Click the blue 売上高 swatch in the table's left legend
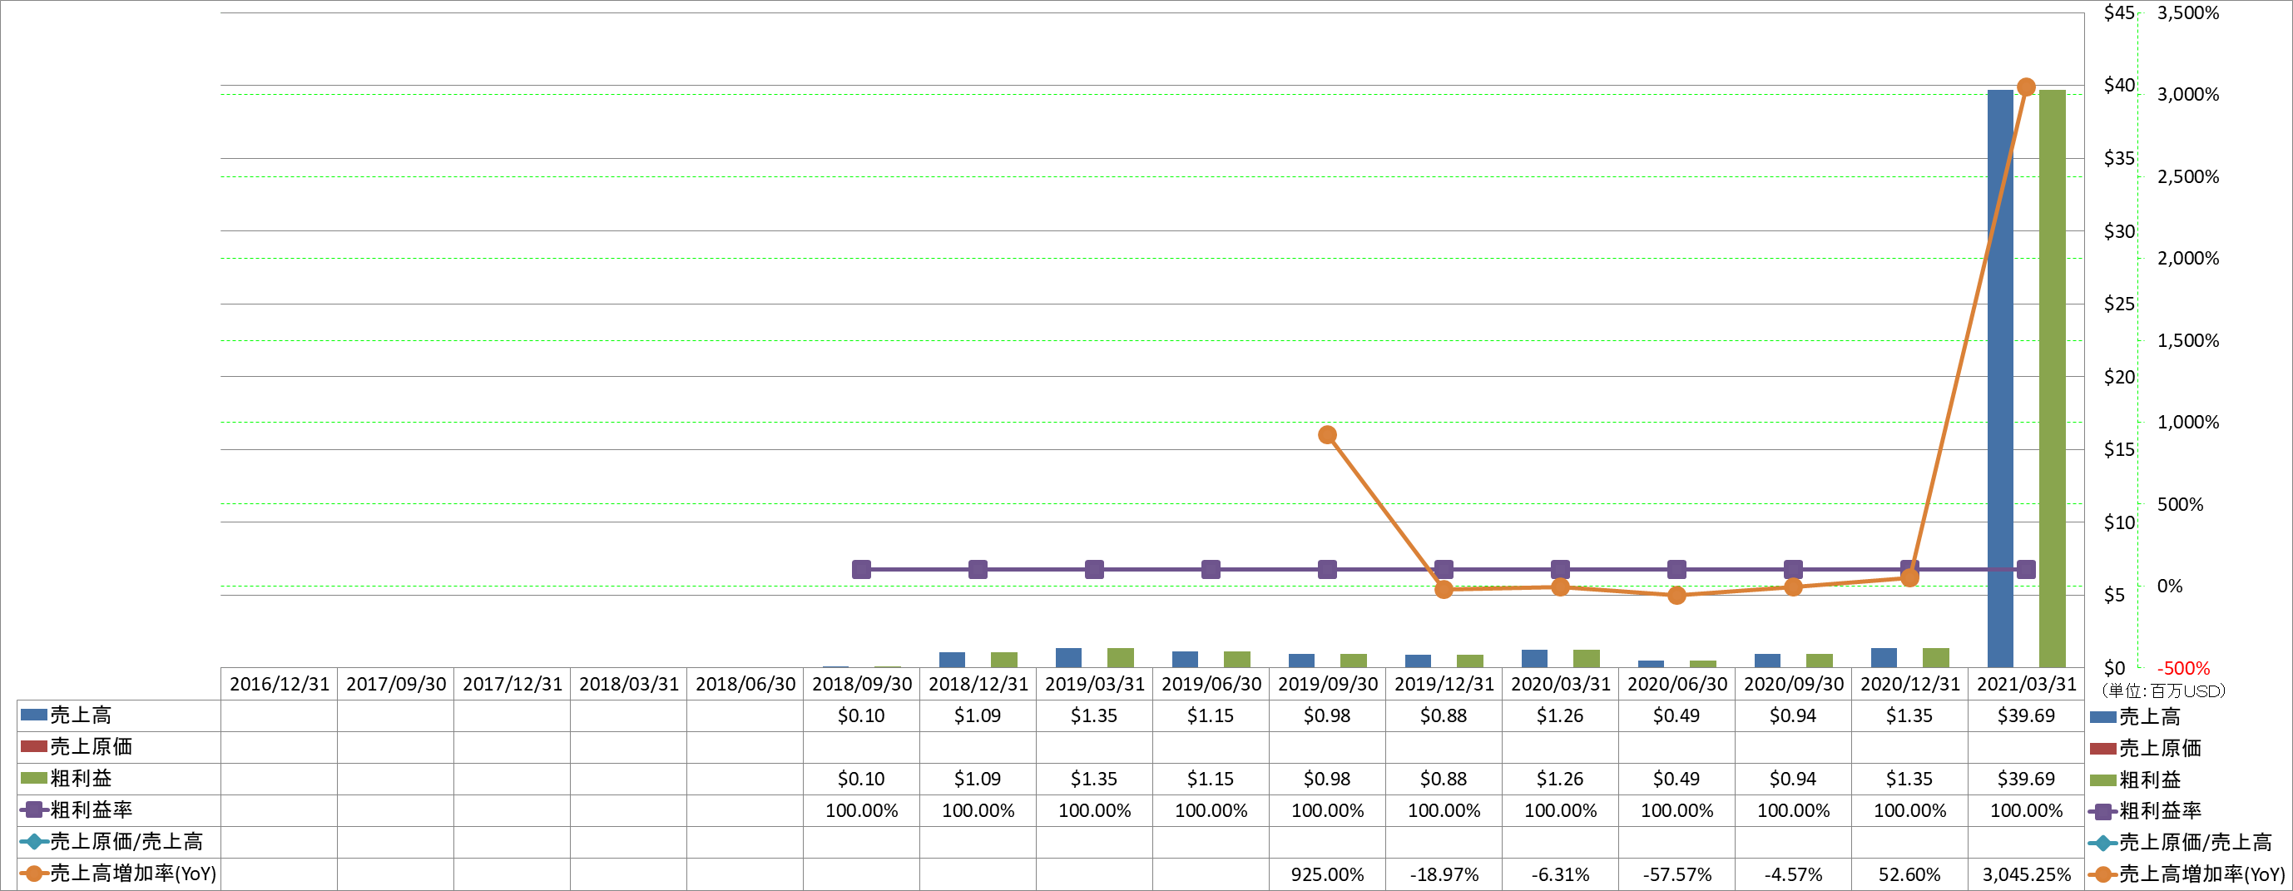This screenshot has width=2293, height=891. 34,715
